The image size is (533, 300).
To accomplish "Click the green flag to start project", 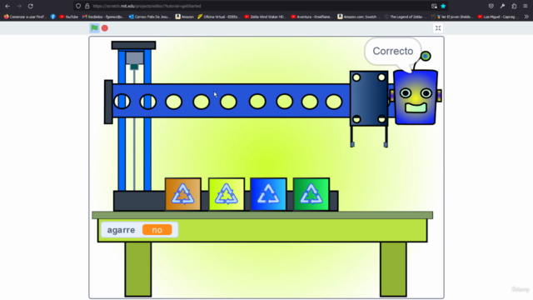I will [94, 28].
